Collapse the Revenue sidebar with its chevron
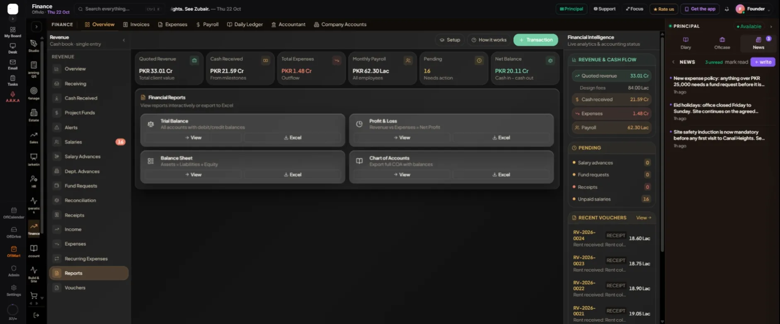780x324 pixels. tap(124, 40)
